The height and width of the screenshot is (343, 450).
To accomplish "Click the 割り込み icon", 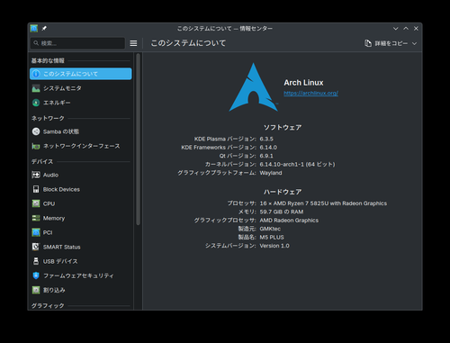I will (x=36, y=290).
